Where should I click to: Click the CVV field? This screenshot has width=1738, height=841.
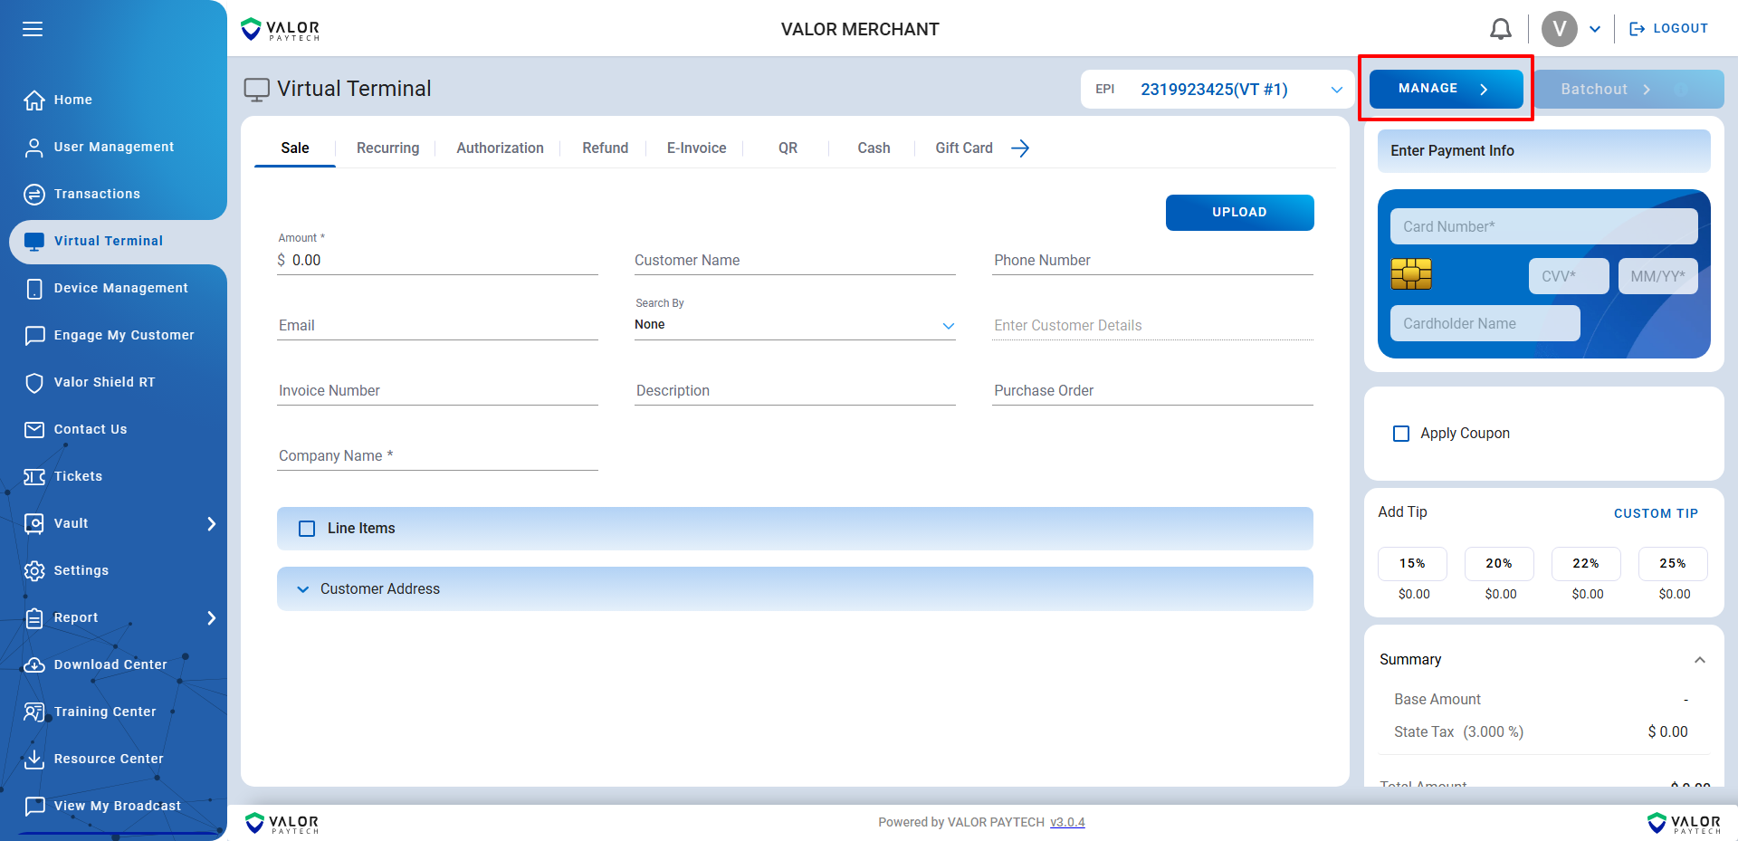click(1569, 277)
